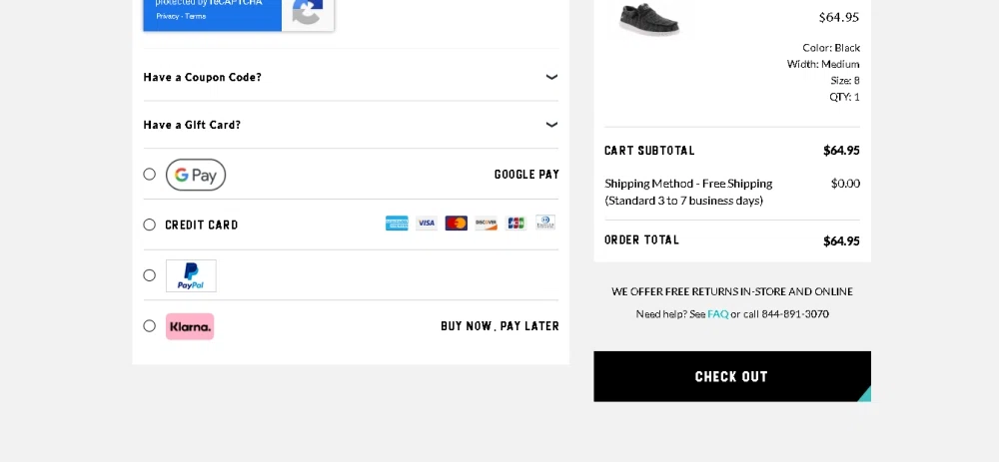999x462 pixels.
Task: Click the Visa card icon
Action: tap(427, 224)
